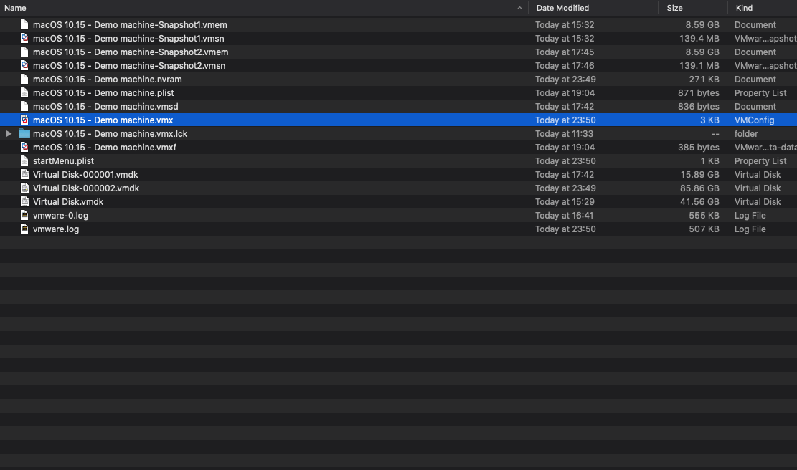Click the 385 bytes size value
This screenshot has width=797, height=470.
tap(699, 147)
